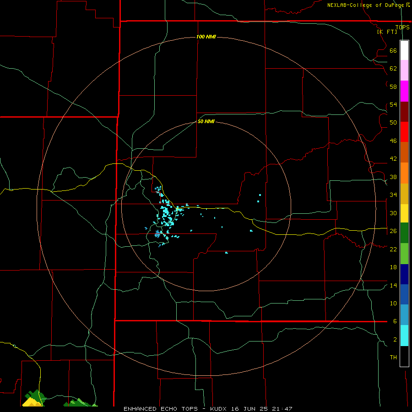Click the black TH threshold legend swatch

[404, 356]
